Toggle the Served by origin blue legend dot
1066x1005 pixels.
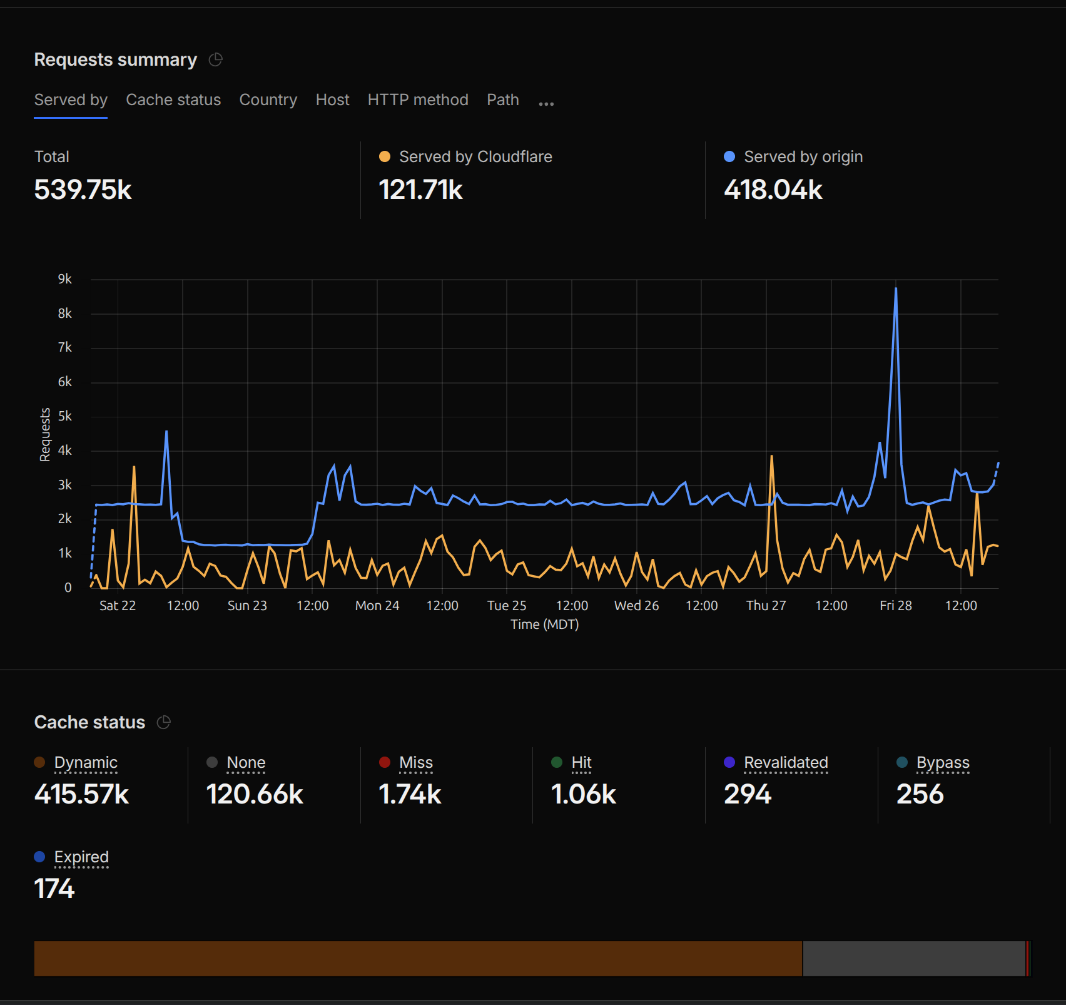tap(729, 156)
